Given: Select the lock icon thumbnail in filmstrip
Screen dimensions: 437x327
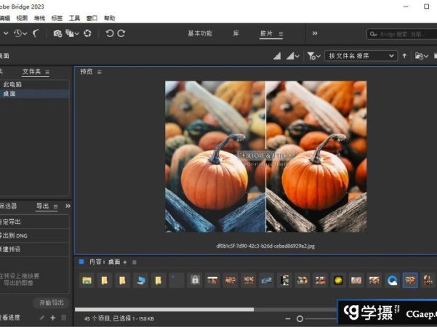Looking at the screenshot, I should click(x=195, y=280).
